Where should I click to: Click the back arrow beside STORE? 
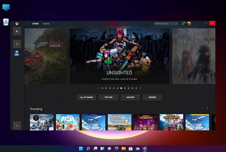27,24
